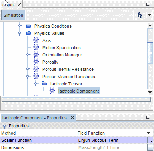Click the Orientation Manager node icon
This screenshot has width=154, height=151.
36,54
